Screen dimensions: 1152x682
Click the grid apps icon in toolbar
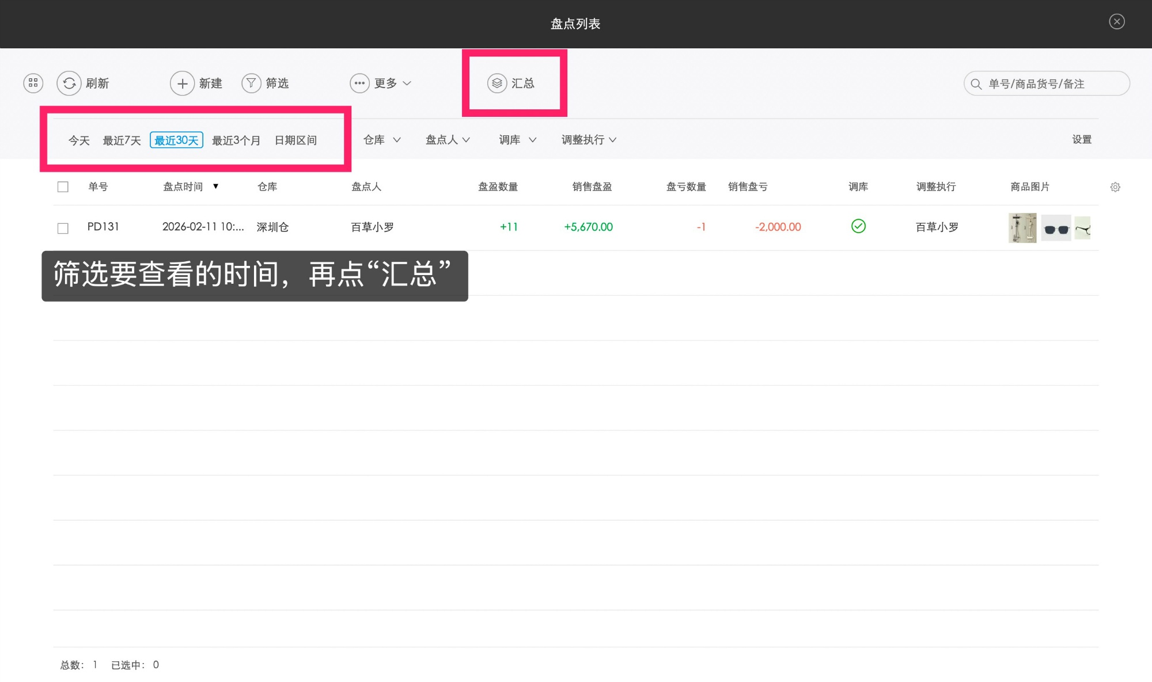click(x=33, y=83)
